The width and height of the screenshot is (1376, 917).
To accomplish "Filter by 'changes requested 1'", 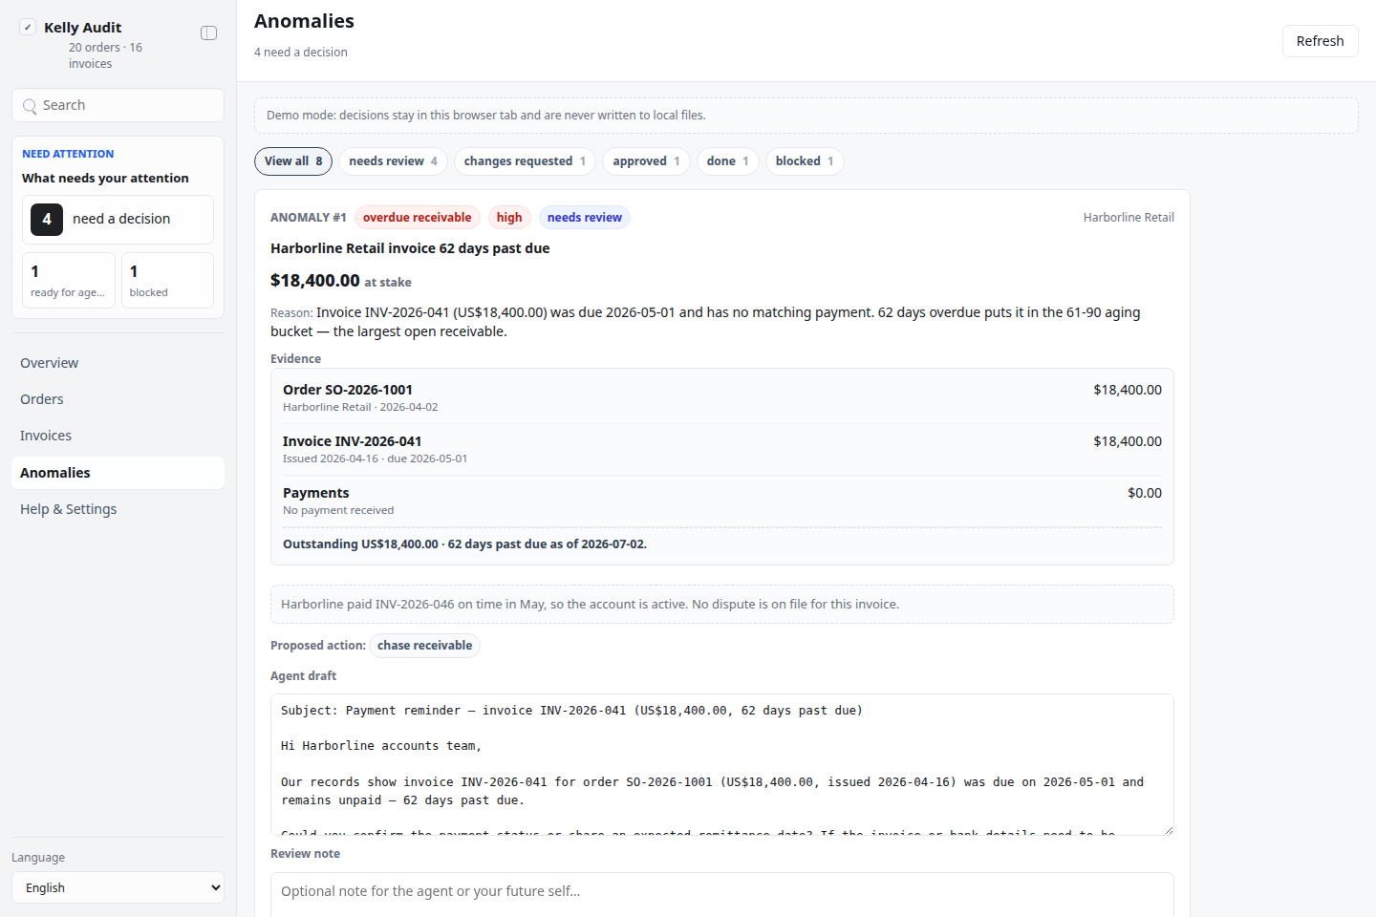I will coord(525,161).
